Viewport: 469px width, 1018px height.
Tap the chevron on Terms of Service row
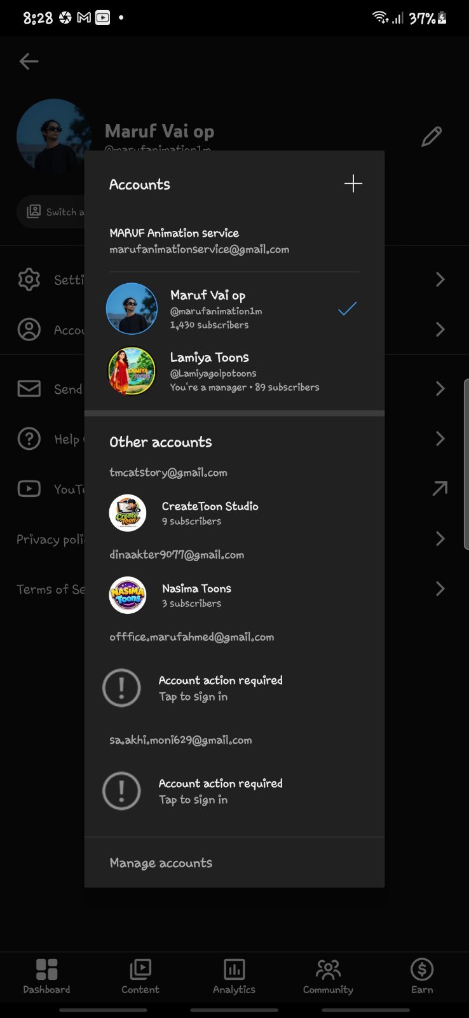[x=440, y=589]
